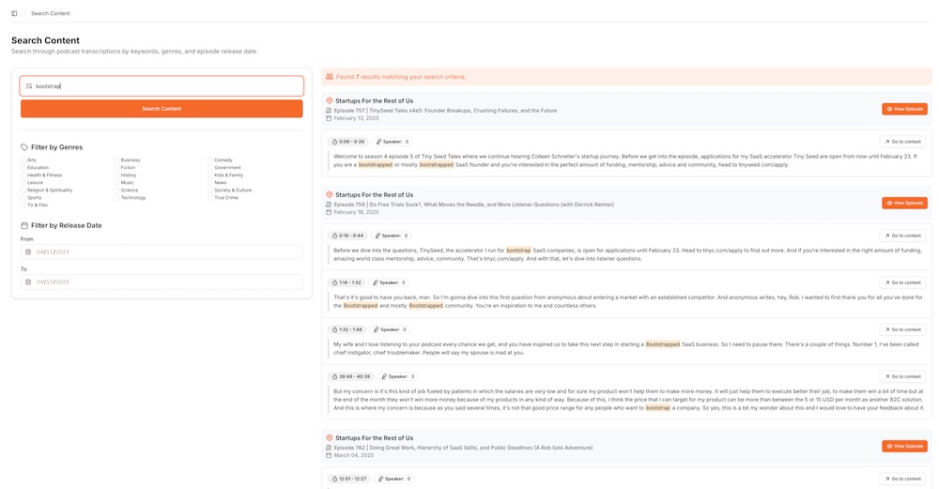Open the To date calendar picker icon
The image size is (939, 489).
28,282
